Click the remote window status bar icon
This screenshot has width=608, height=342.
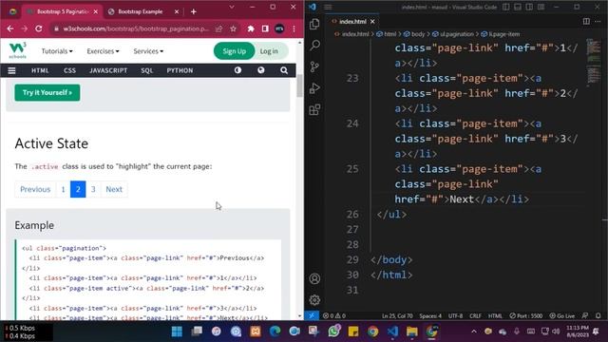[312, 315]
